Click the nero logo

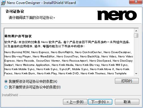point(117,15)
